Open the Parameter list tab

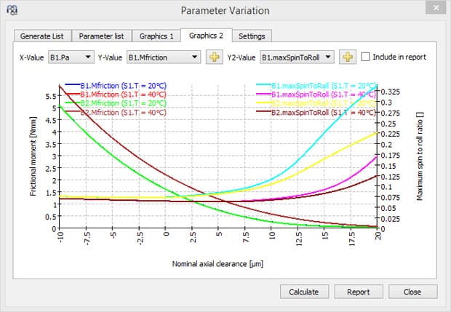click(101, 36)
